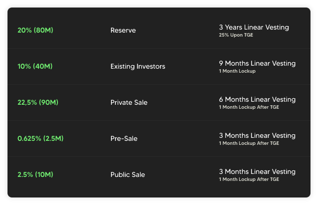This screenshot has height=205, width=318.
Task: Click the 3 Years Linear Vesting text
Action: pos(254,27)
